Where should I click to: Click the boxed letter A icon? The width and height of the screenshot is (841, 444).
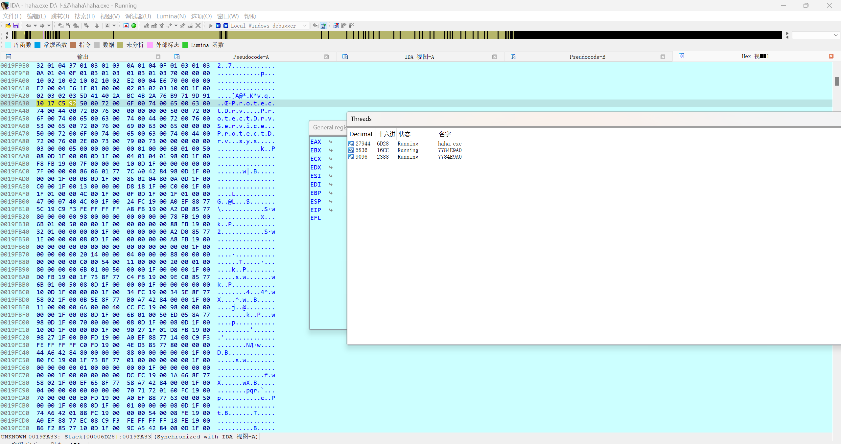point(107,26)
